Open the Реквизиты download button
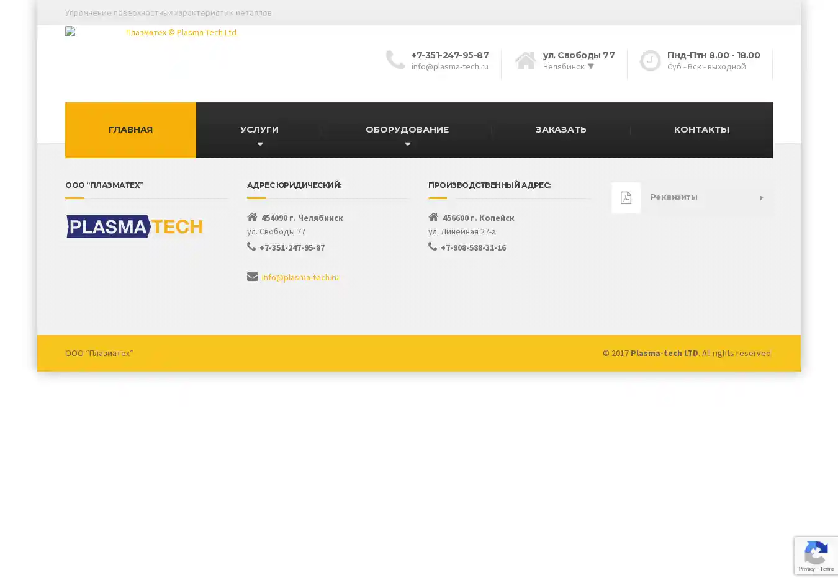Viewport: 838px width, 583px height. (x=692, y=197)
